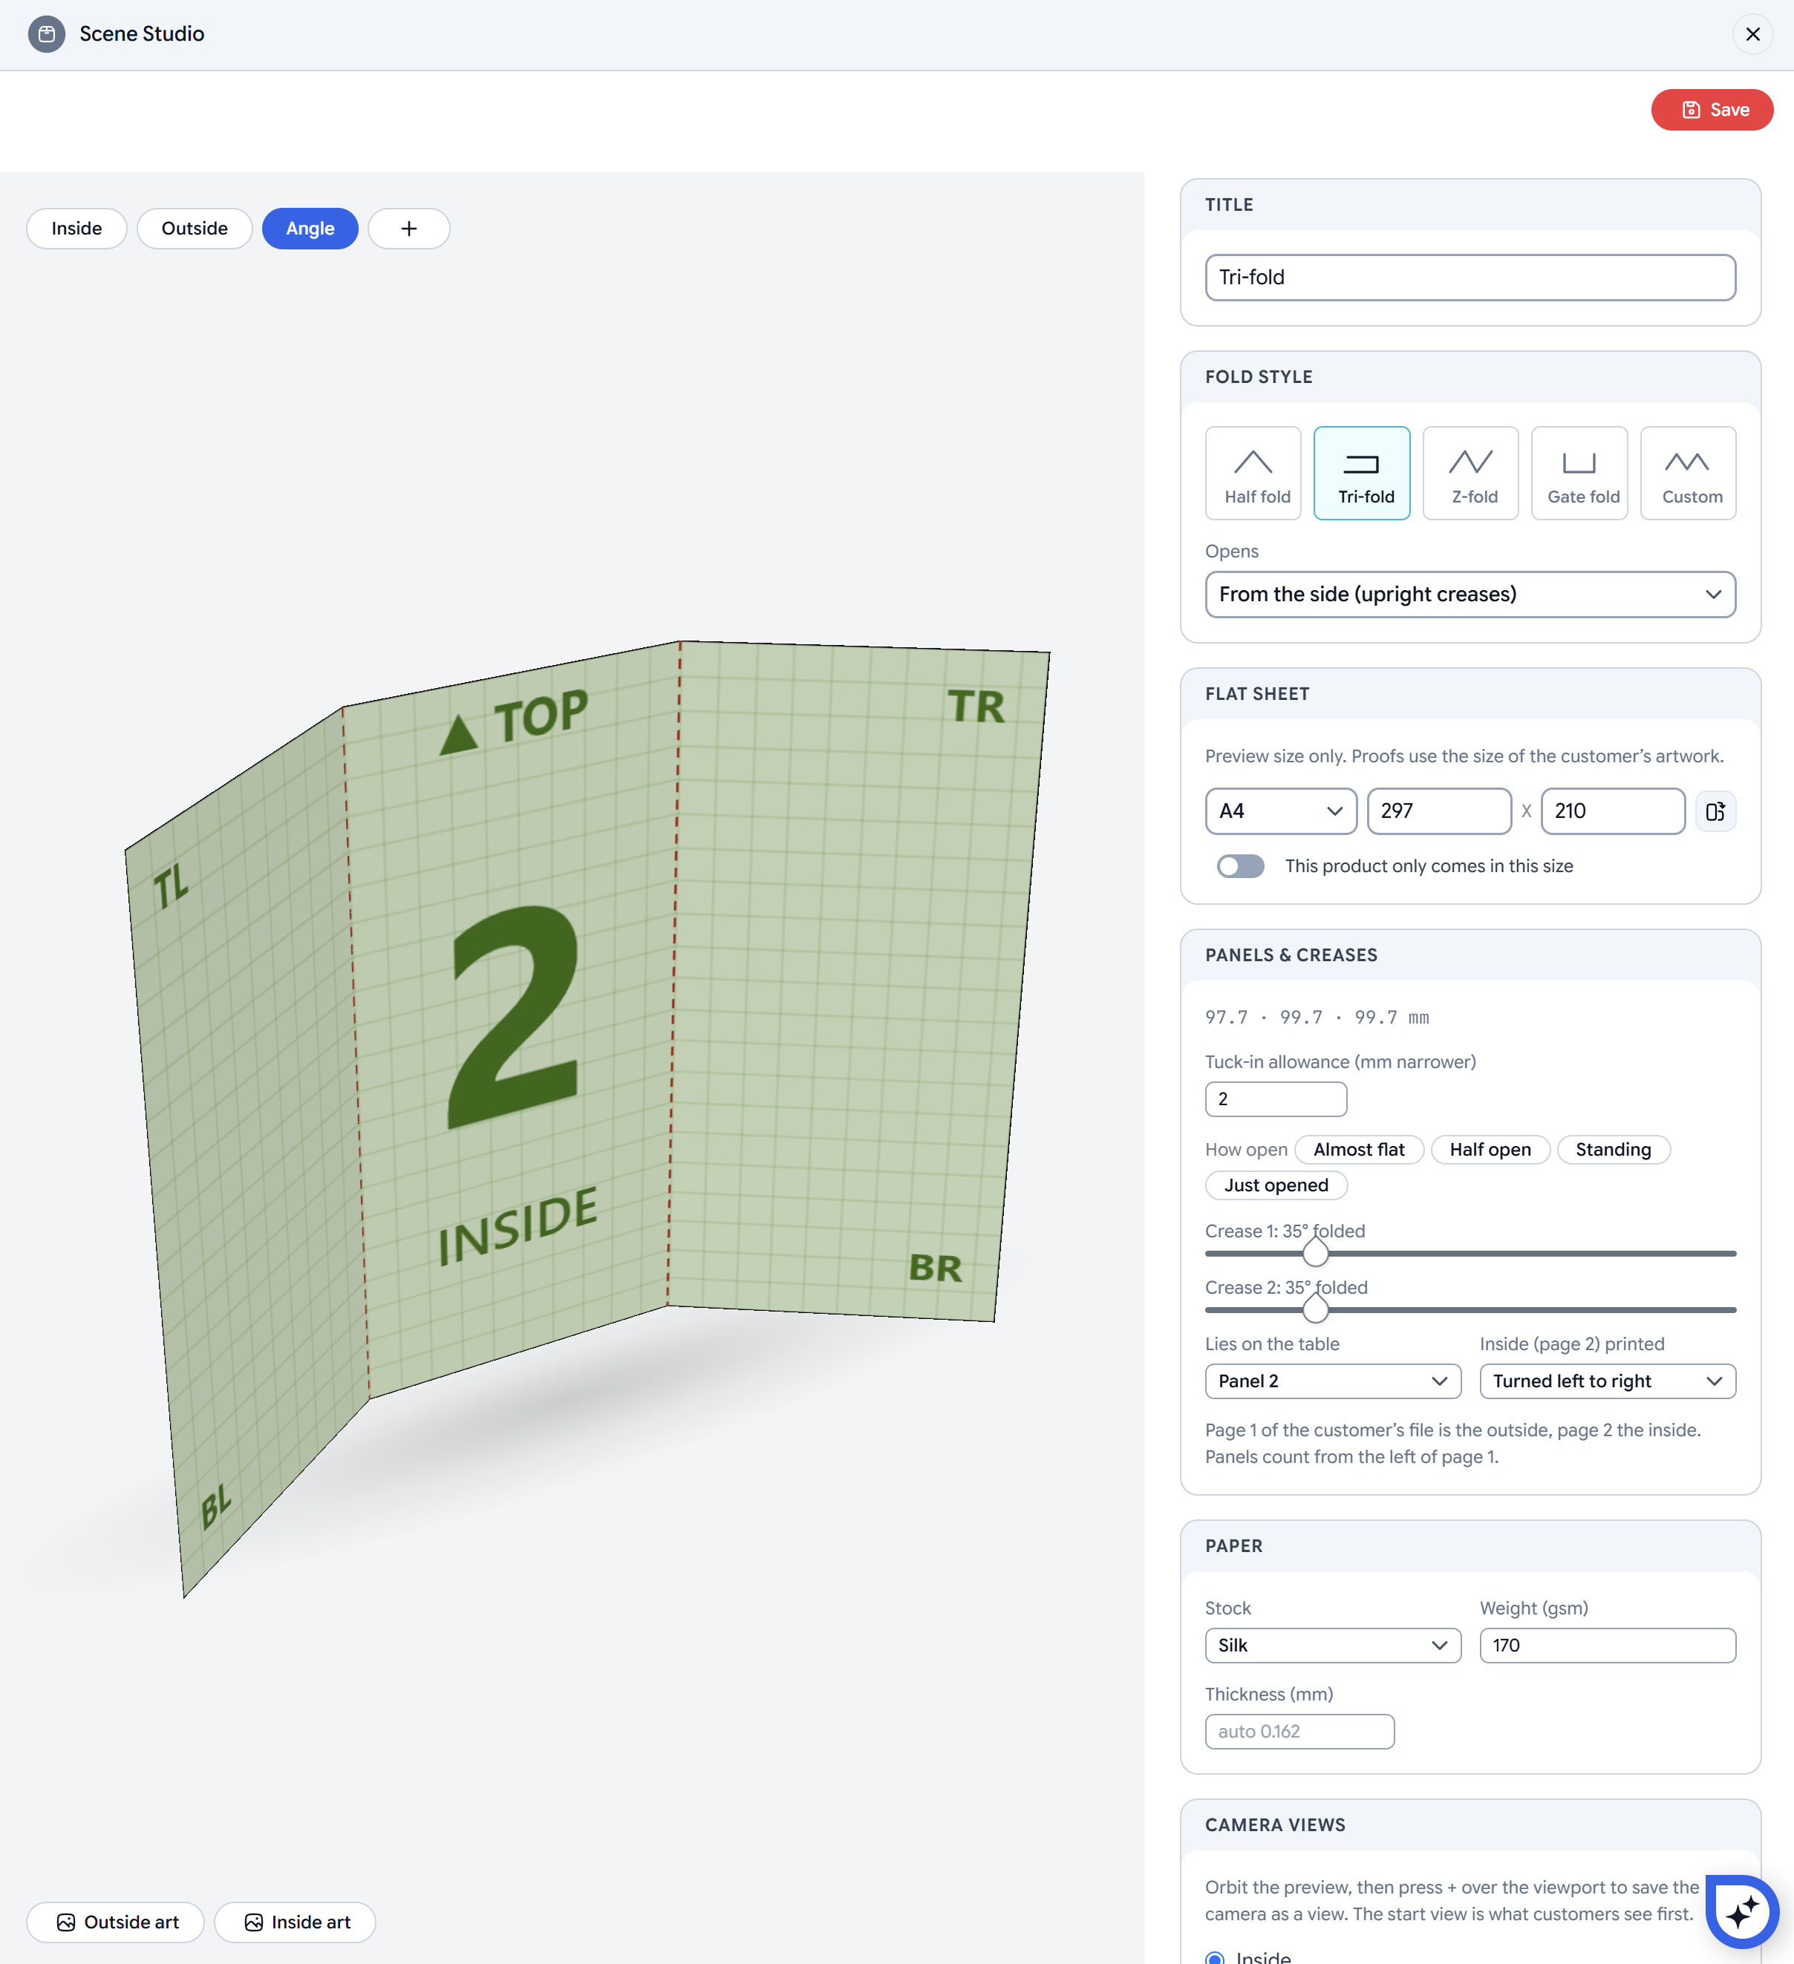Swap sheet orientation with rotate icon
This screenshot has height=1964, width=1794.
pos(1715,811)
